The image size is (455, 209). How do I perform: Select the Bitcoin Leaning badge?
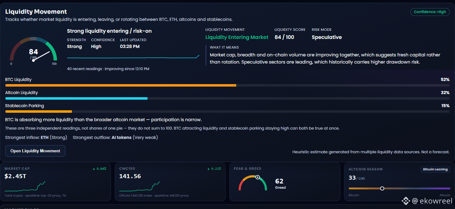435,169
